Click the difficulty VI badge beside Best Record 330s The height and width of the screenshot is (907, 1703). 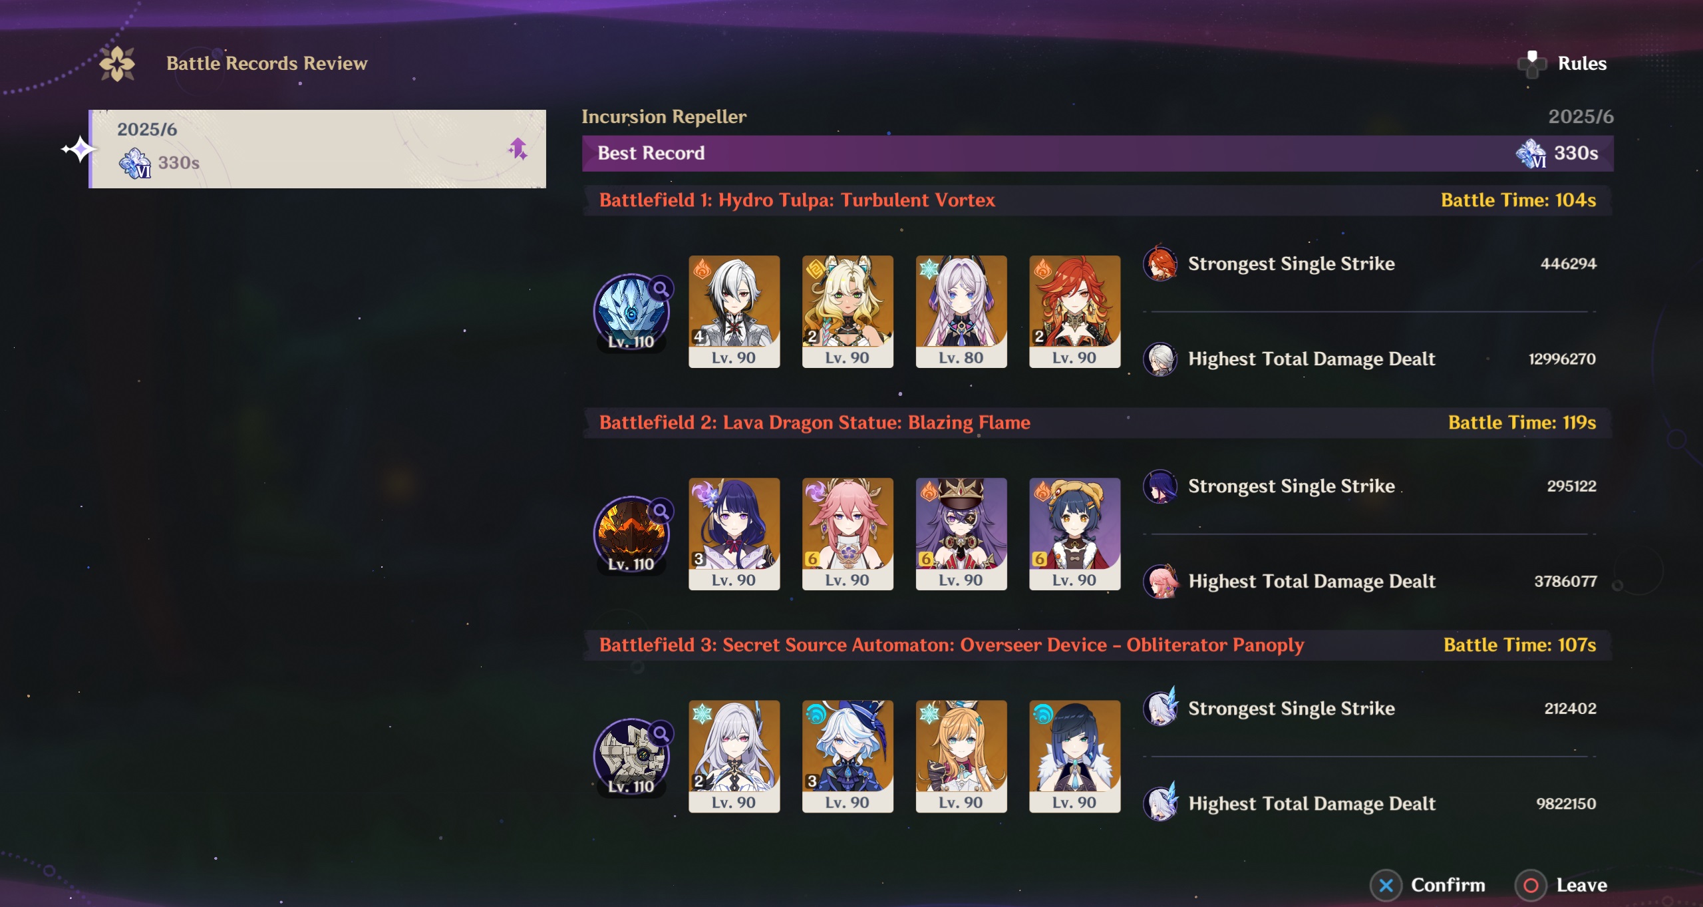click(x=1531, y=154)
